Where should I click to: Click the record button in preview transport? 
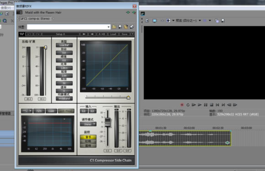[182, 105]
